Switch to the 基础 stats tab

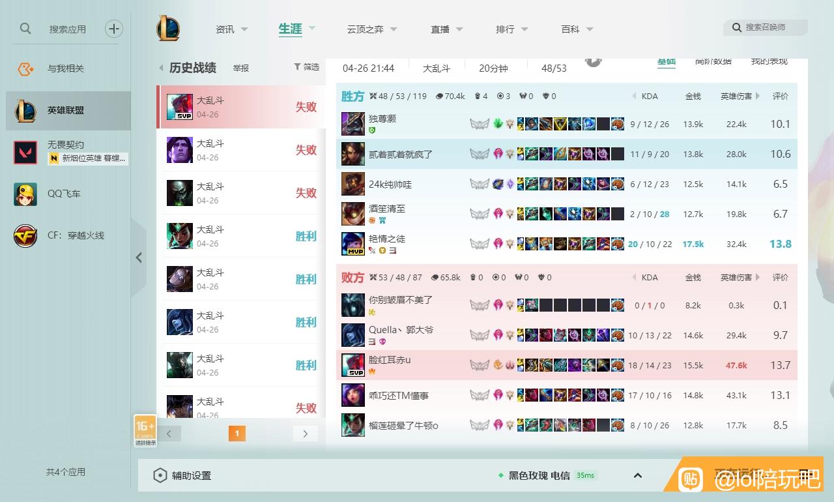pos(667,61)
